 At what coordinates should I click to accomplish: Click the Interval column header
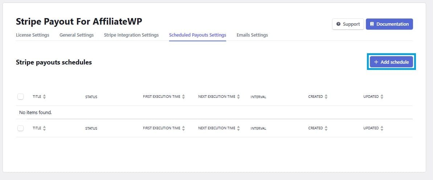258,97
